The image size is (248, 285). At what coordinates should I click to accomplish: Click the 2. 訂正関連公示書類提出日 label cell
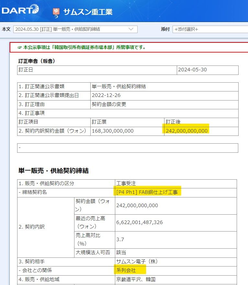54,96
